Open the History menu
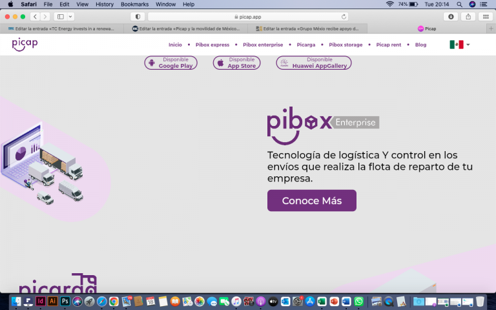Image resolution: width=496 pixels, height=310 pixels. pos(105,4)
